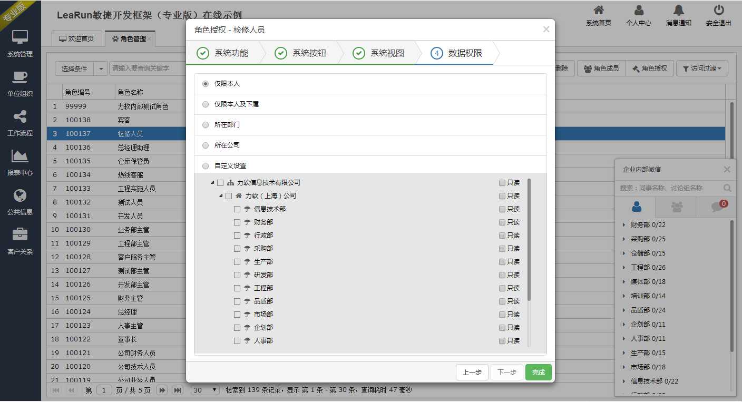Click the chat panel vertical scrollbar
The height and width of the screenshot is (402, 742).
(x=732, y=286)
